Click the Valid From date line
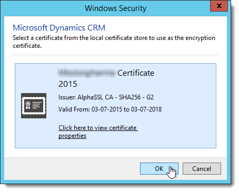 (x=110, y=109)
